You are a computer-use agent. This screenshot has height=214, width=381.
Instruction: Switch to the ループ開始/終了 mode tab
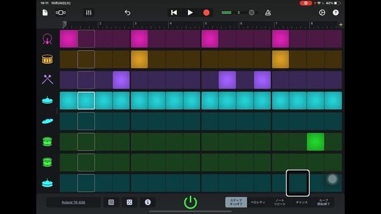323,202
